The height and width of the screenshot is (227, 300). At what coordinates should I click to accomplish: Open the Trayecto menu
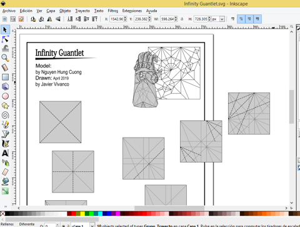[x=82, y=11]
